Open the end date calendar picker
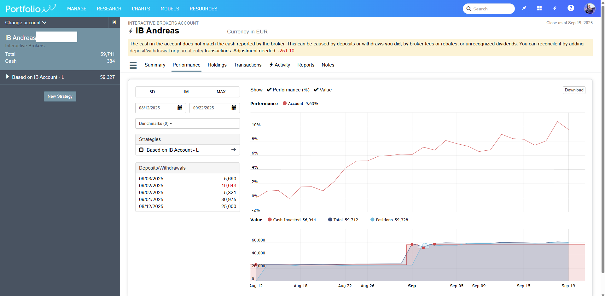 (234, 108)
